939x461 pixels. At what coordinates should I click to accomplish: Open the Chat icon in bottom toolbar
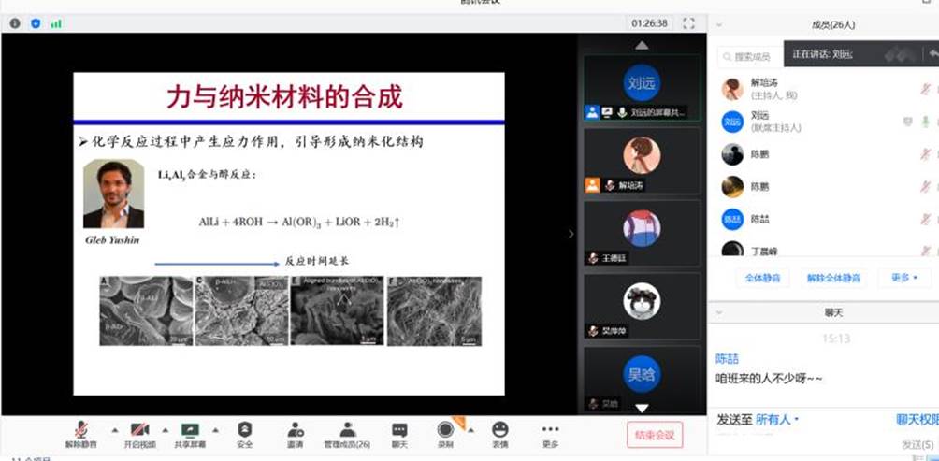coord(399,430)
